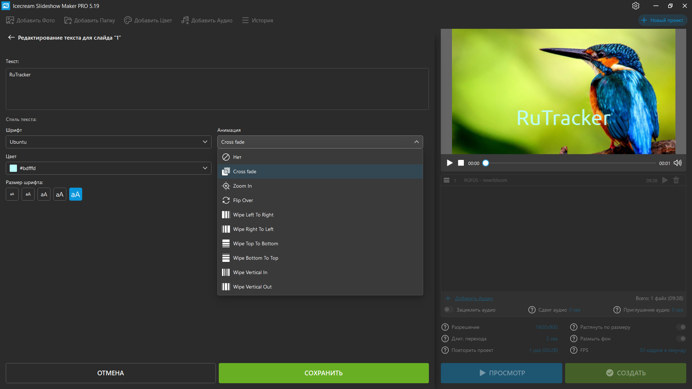This screenshot has height=389, width=692.
Task: Toggle Растянуть по размеру switch
Action: [x=681, y=327]
